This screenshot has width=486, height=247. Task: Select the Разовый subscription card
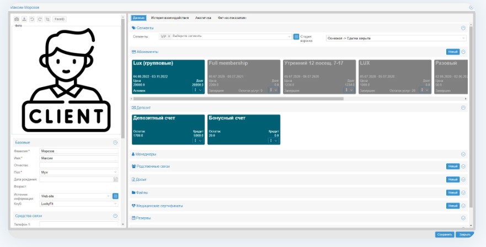pyautogui.click(x=451, y=77)
